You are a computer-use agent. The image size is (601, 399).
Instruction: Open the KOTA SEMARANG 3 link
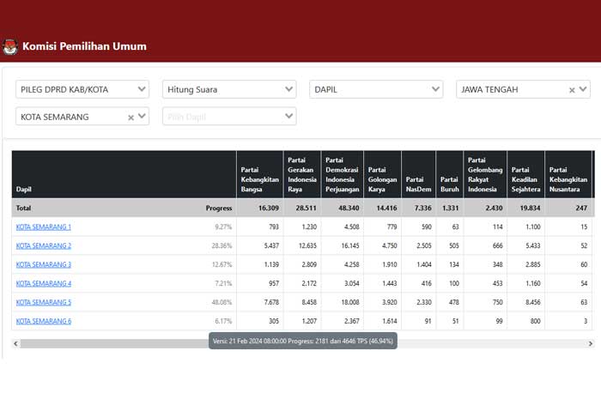pos(43,264)
